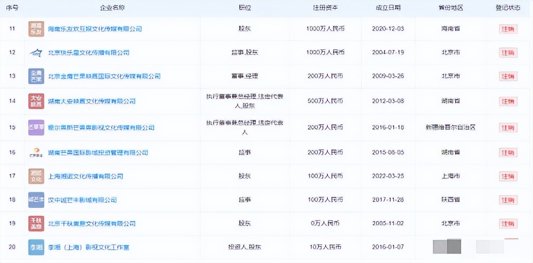Click the purple company logo in row 15
533x263 pixels.
36,128
